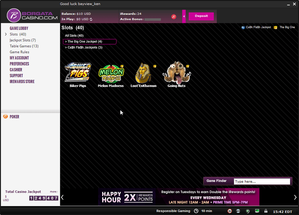The width and height of the screenshot is (299, 215).
Task: Click the blue oval status bar badge
Action: click(238, 211)
